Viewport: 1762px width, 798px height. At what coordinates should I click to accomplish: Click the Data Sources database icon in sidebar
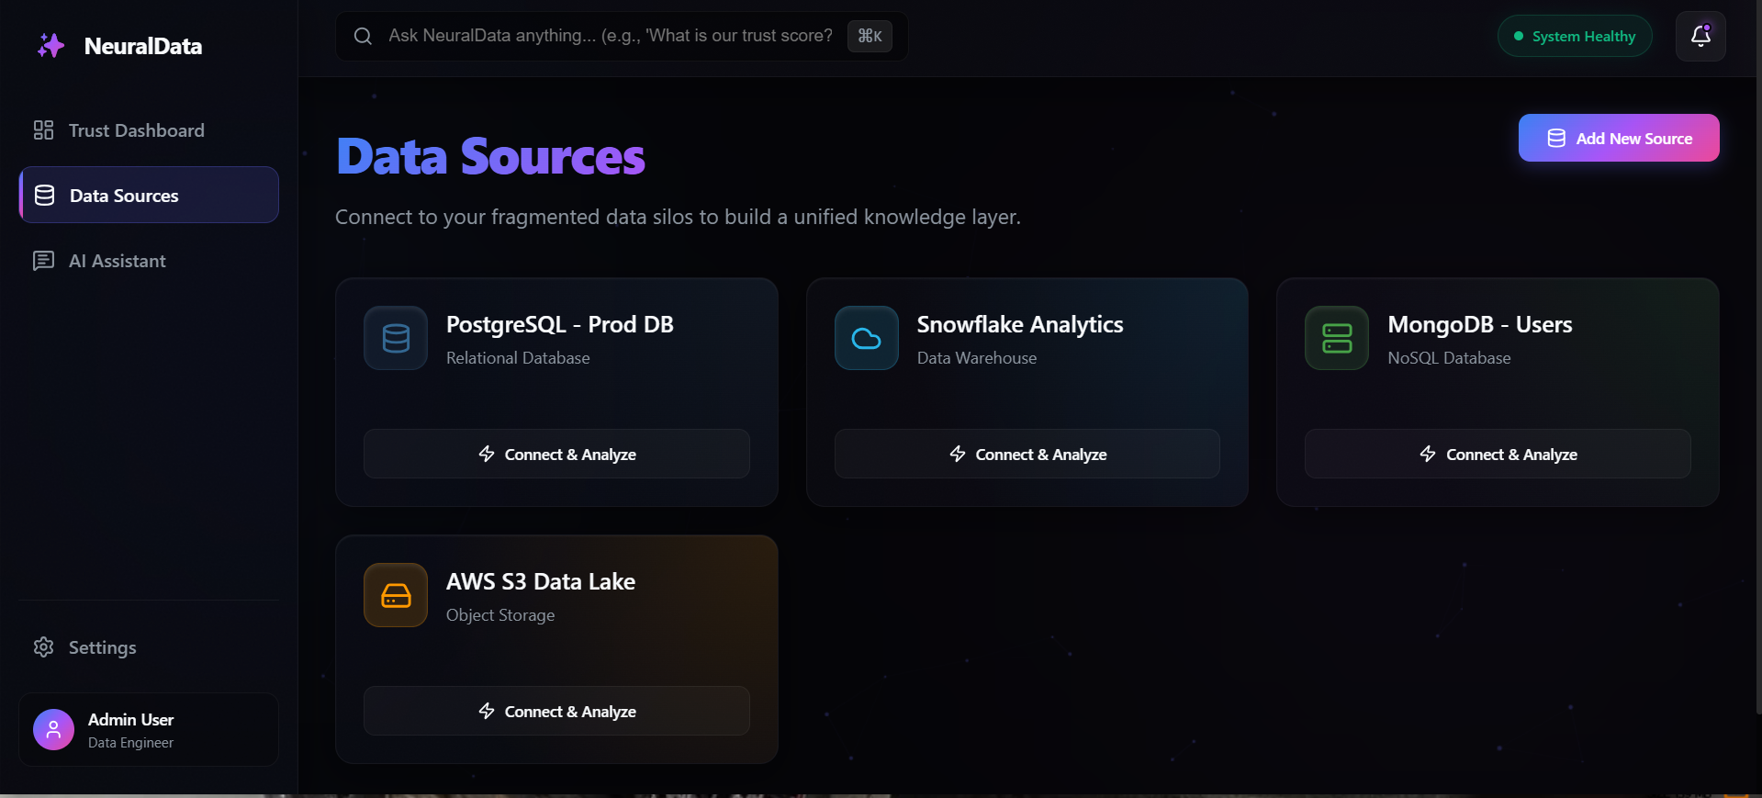[x=44, y=195]
